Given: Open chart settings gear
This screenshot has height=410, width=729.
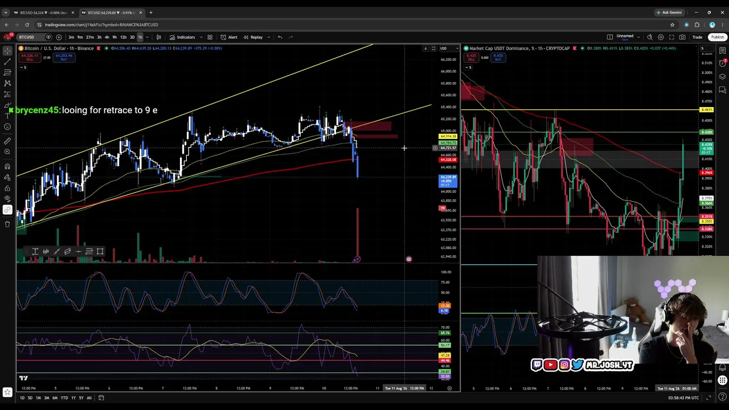Looking at the screenshot, I should (x=661, y=37).
